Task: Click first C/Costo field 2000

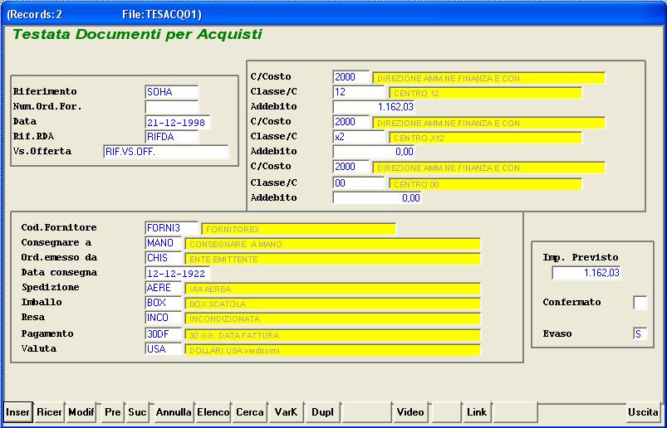Action: pos(351,77)
